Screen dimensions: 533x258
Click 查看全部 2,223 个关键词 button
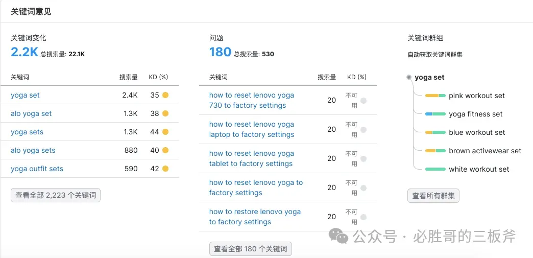pos(56,195)
